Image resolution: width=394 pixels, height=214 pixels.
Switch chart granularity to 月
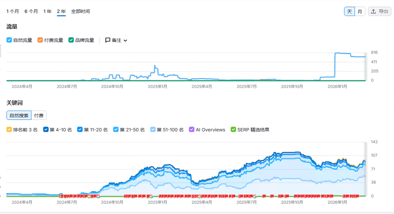tap(360, 12)
